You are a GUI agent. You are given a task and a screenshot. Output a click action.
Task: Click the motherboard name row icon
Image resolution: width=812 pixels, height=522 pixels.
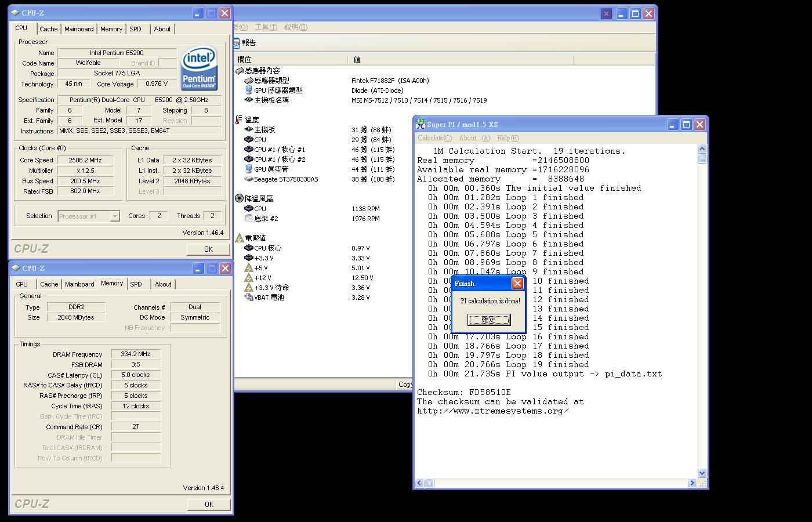[249, 100]
